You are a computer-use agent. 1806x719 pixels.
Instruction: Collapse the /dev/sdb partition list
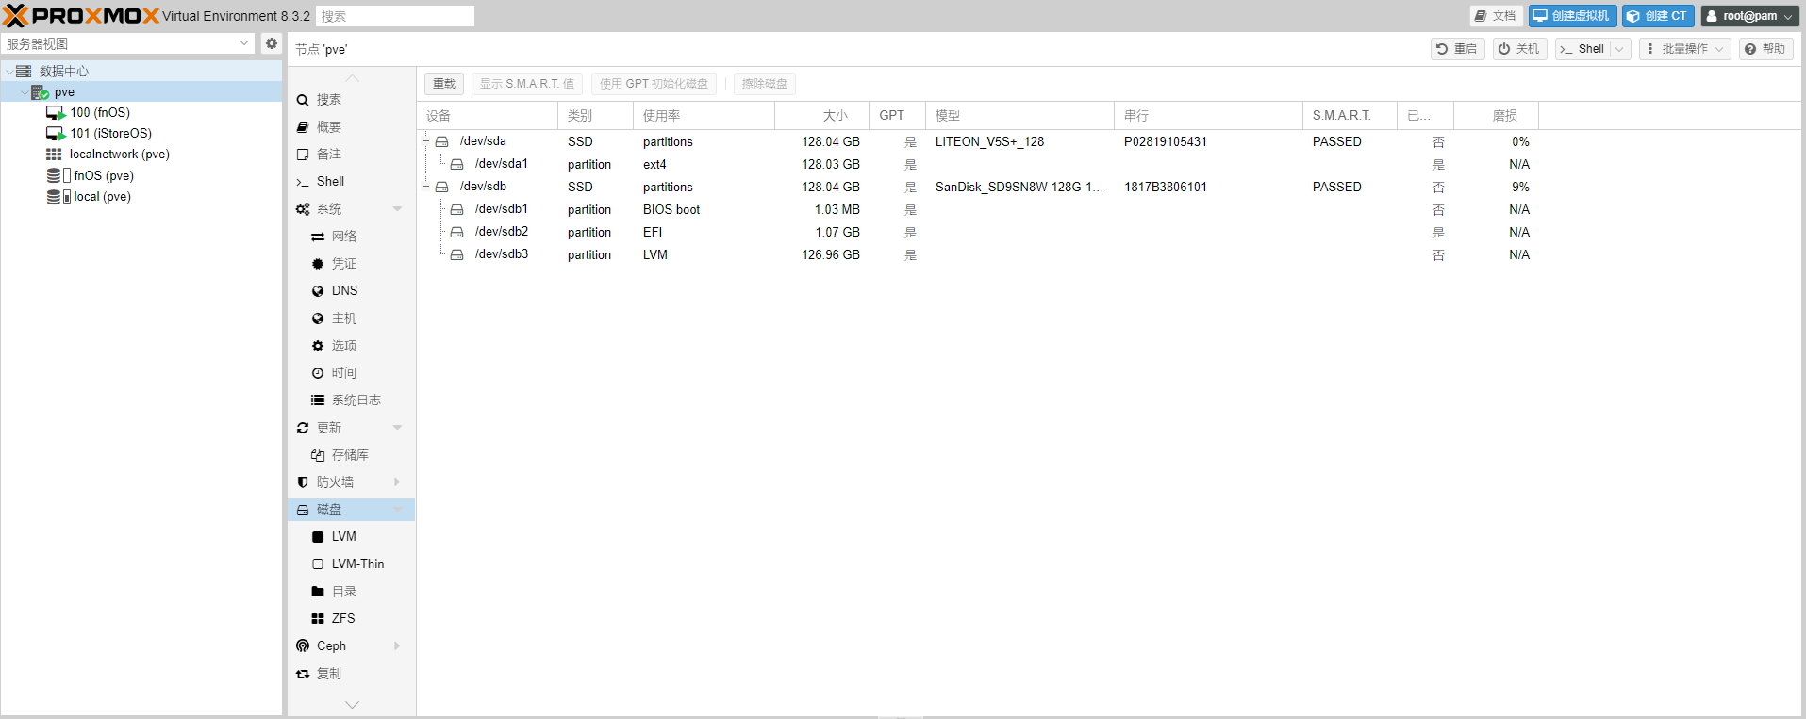pyautogui.click(x=425, y=187)
